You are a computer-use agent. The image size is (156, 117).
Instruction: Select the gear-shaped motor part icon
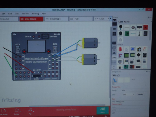(x=139, y=49)
